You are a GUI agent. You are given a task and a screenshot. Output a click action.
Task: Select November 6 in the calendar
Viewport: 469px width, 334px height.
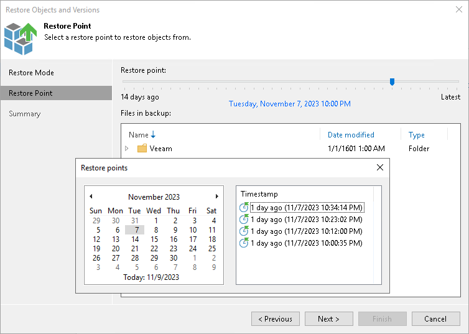117,230
